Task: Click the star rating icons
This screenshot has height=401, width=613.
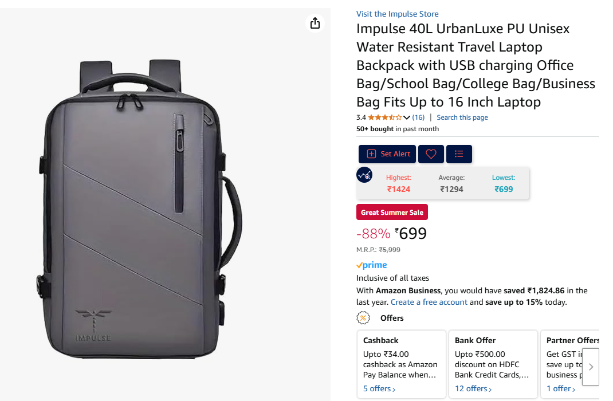Action: pos(385,117)
